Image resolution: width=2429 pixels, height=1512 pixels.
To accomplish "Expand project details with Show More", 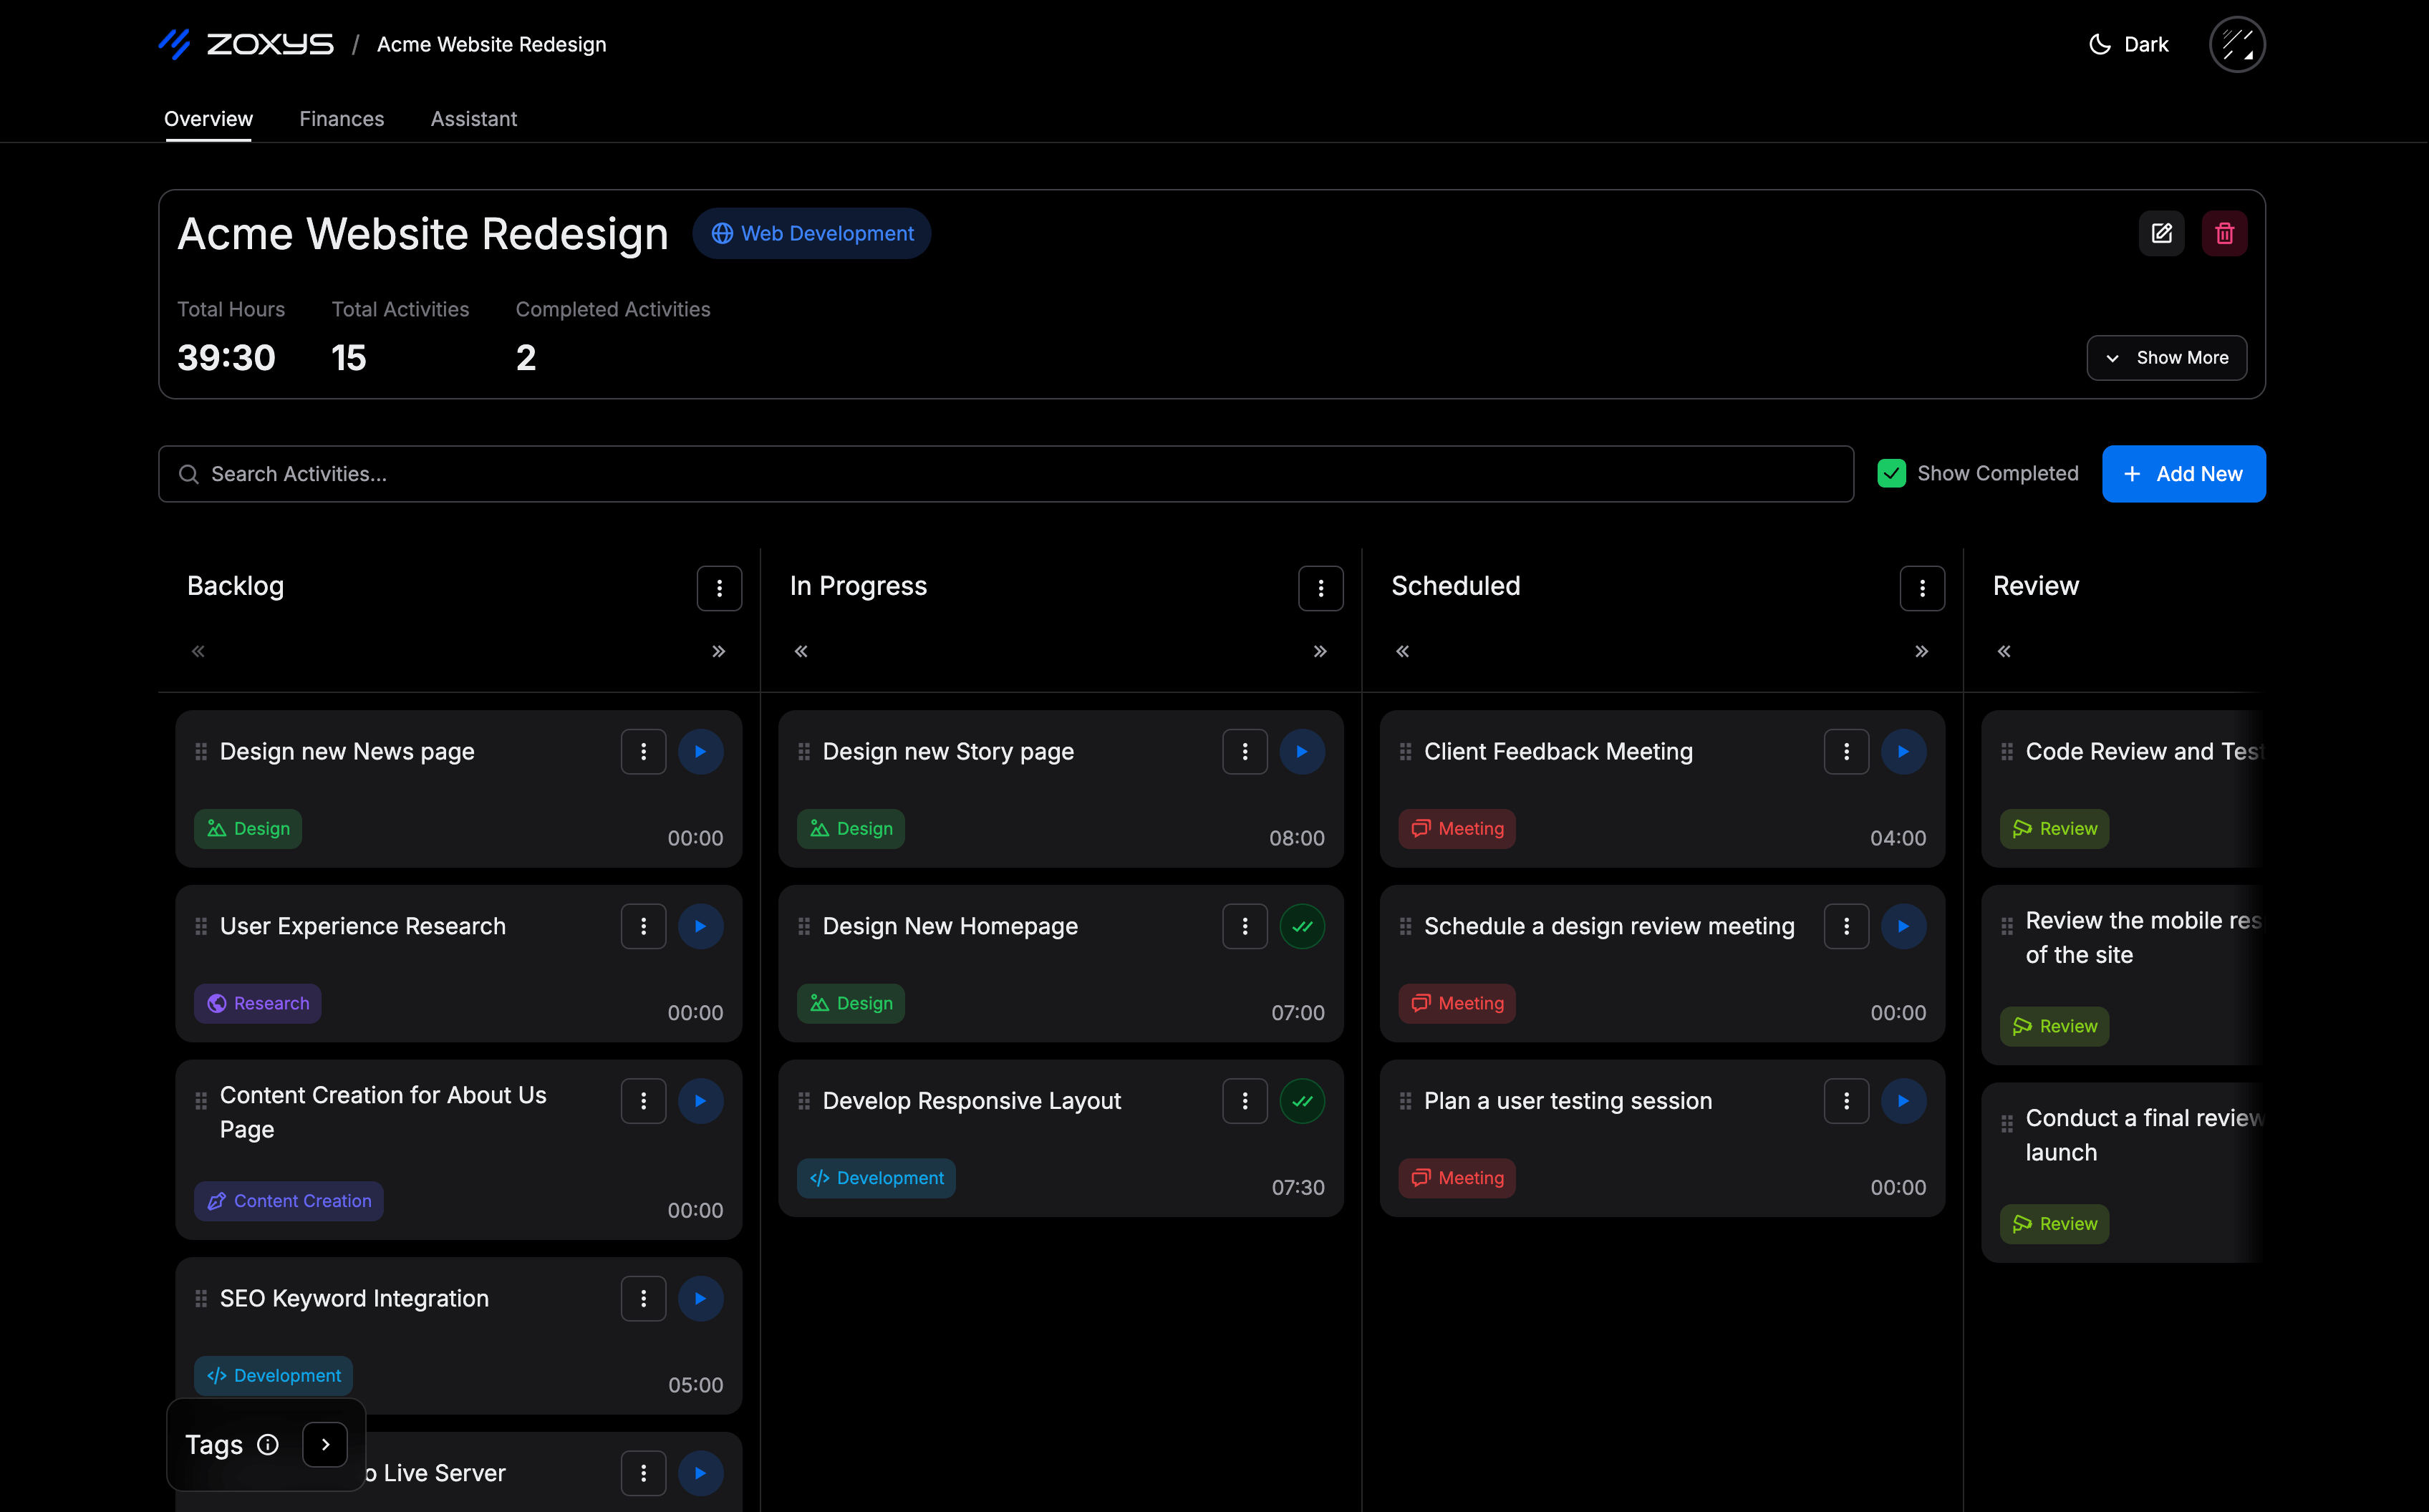I will click(2166, 357).
